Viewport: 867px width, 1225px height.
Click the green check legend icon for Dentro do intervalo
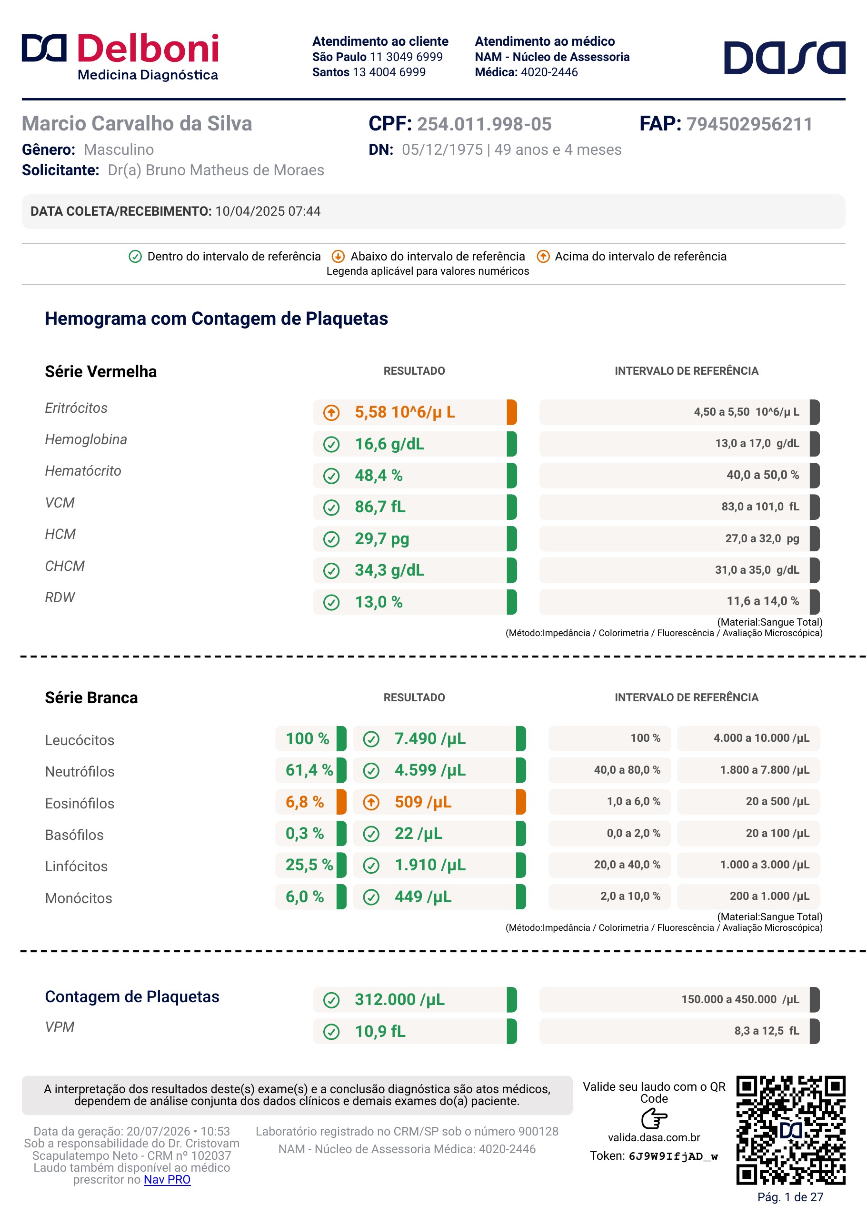[135, 257]
